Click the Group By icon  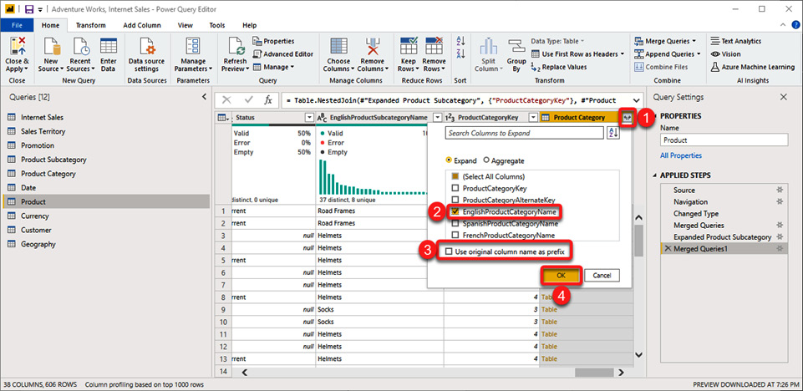click(516, 47)
